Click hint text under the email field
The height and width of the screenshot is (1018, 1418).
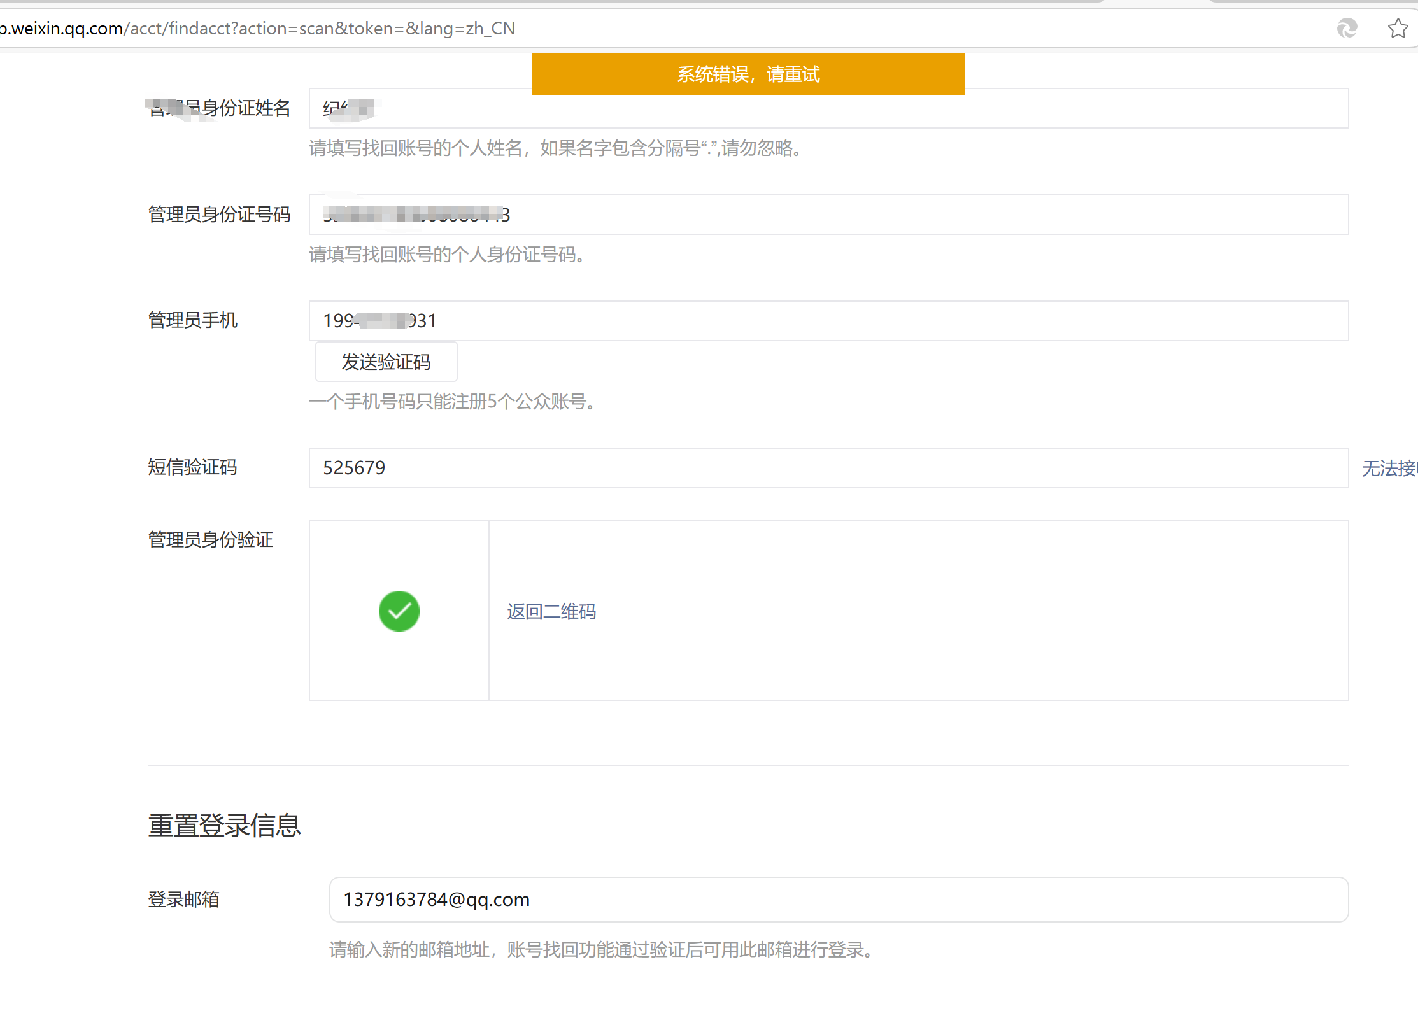coord(602,949)
